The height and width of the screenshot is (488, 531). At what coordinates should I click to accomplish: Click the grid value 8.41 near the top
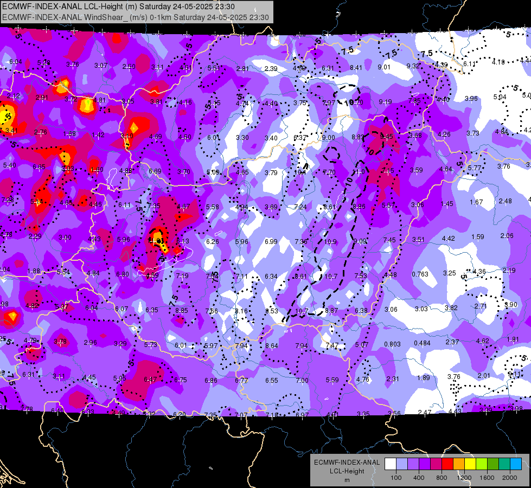click(x=356, y=67)
